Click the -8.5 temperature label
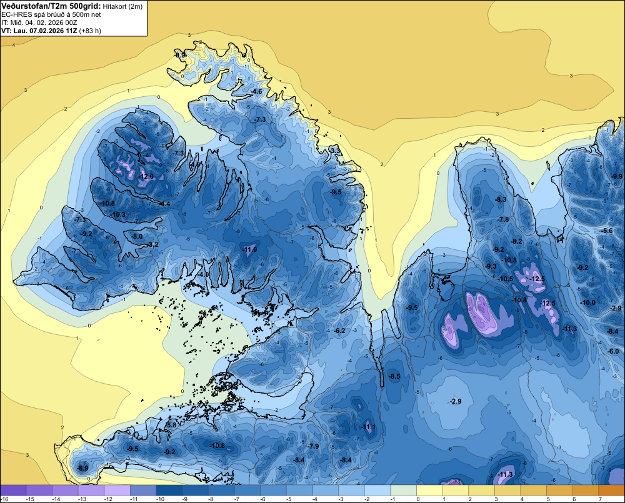The height and width of the screenshot is (503, 625). 394,376
